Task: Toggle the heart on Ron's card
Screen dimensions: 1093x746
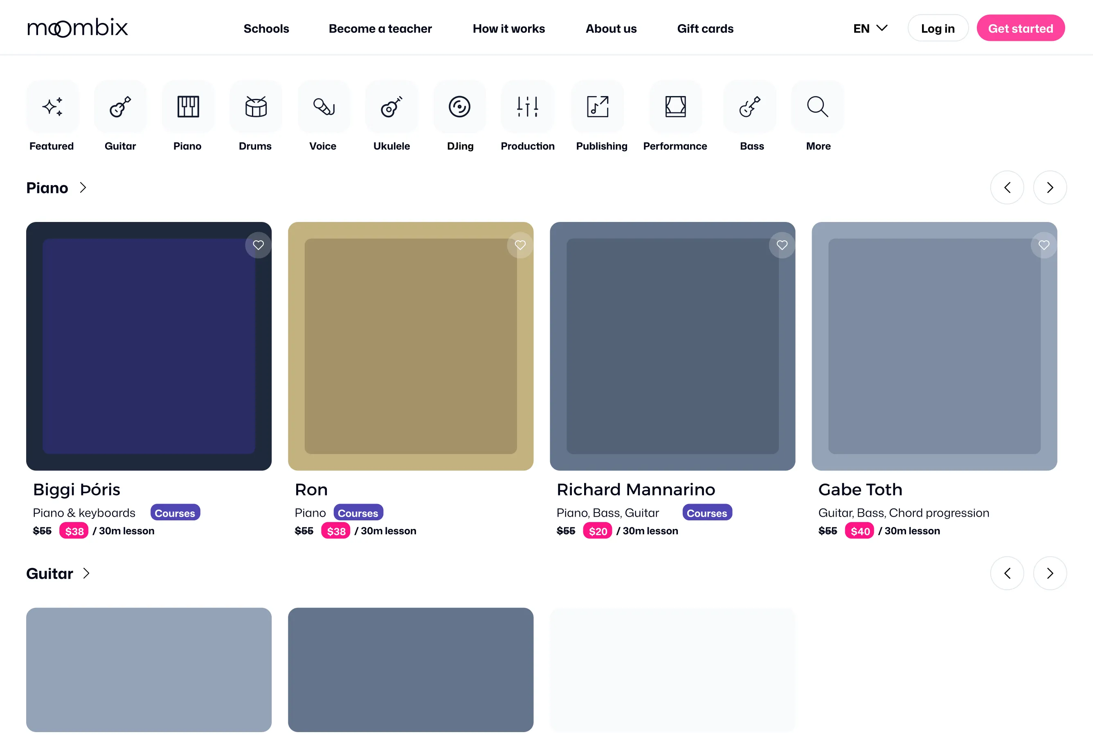Action: 520,245
